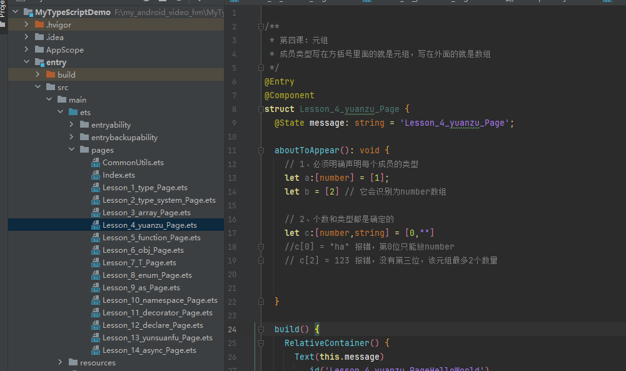Click the src folder icon

point(51,87)
